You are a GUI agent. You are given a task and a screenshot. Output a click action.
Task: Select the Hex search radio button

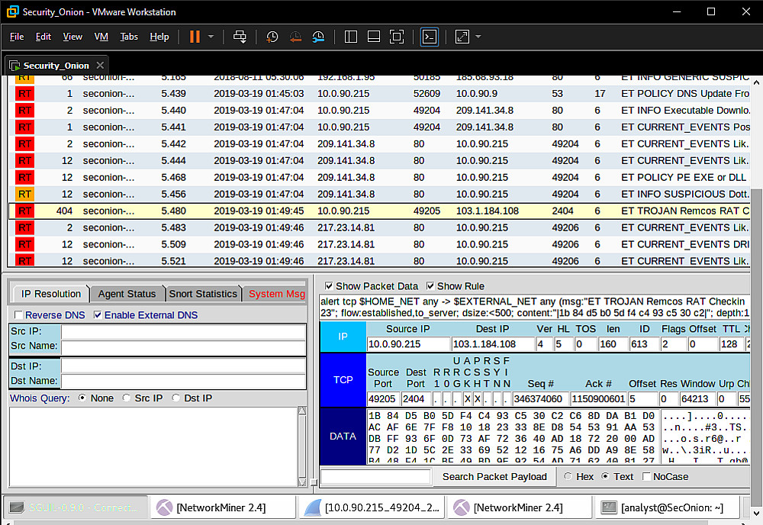(x=568, y=476)
